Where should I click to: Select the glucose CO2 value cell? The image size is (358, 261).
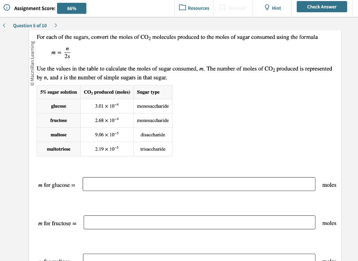click(107, 106)
